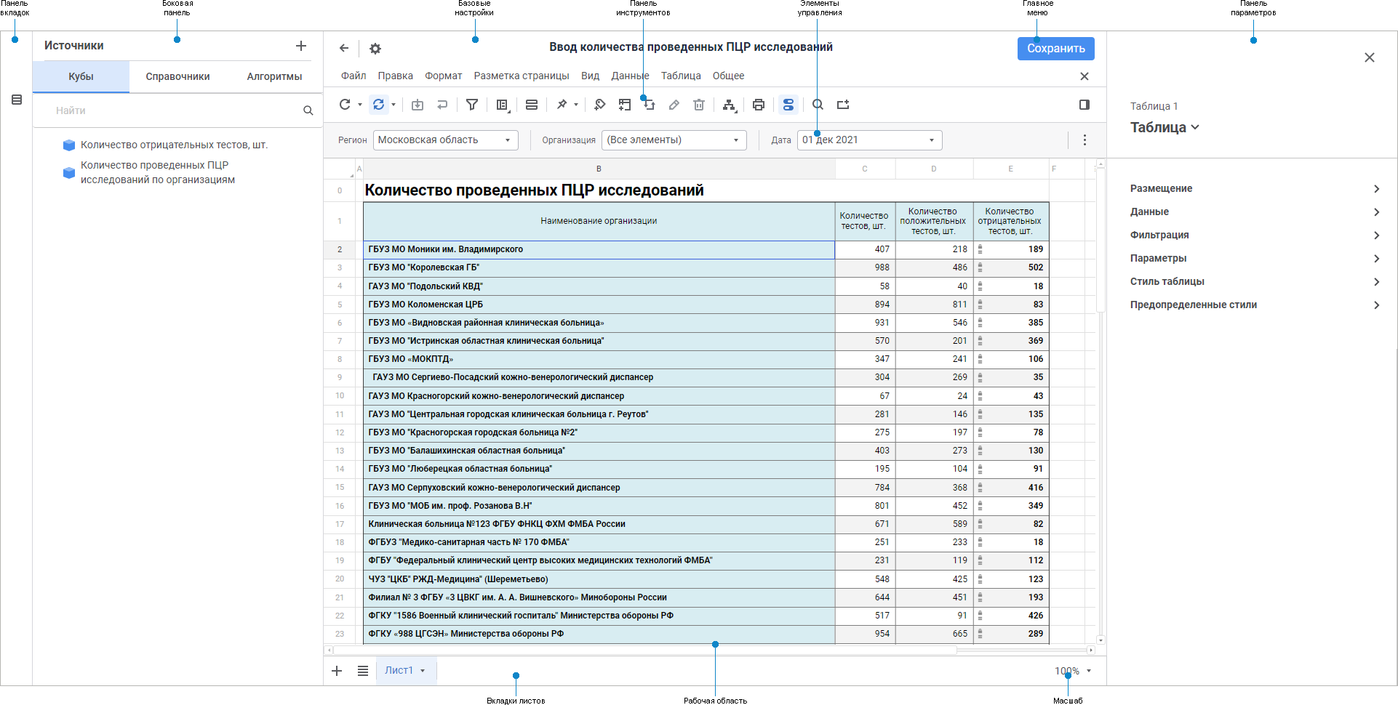Viewport: 1398px width, 705px height.
Task: Click the Сохранить button
Action: 1055,49
